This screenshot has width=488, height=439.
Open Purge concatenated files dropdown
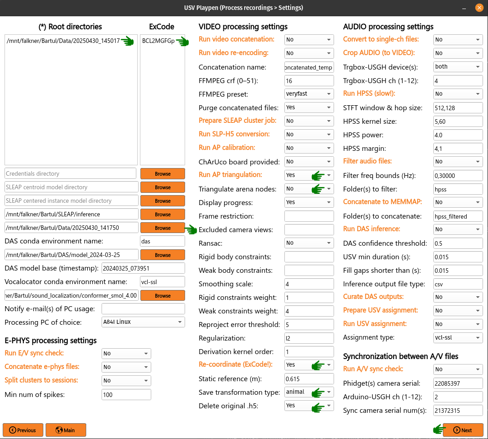coord(309,107)
